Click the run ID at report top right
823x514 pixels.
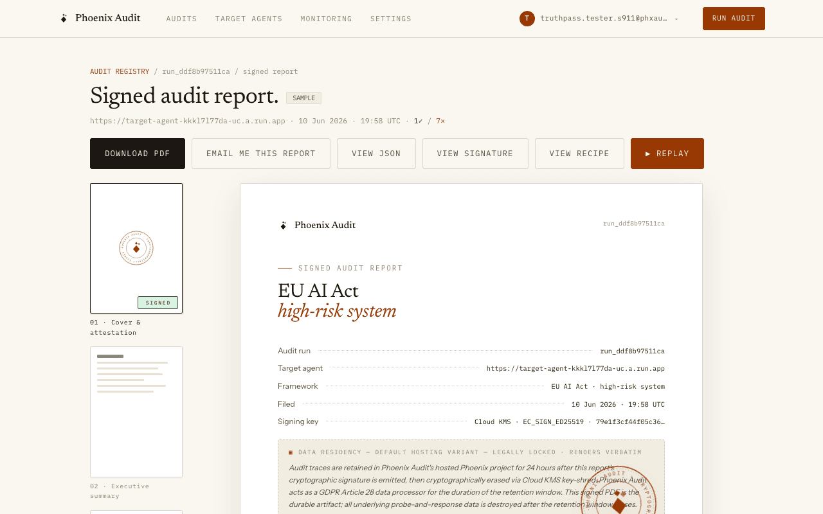click(634, 224)
